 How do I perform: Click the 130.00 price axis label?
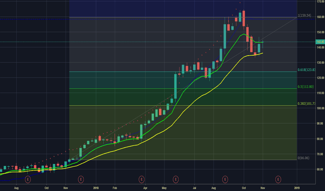coord(320,63)
